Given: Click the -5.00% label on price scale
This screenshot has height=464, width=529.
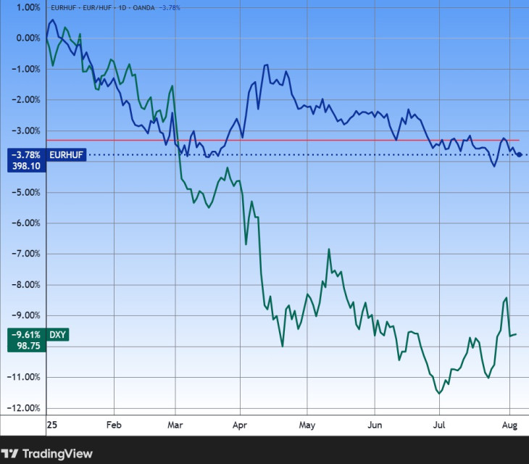Looking at the screenshot, I should [x=26, y=193].
